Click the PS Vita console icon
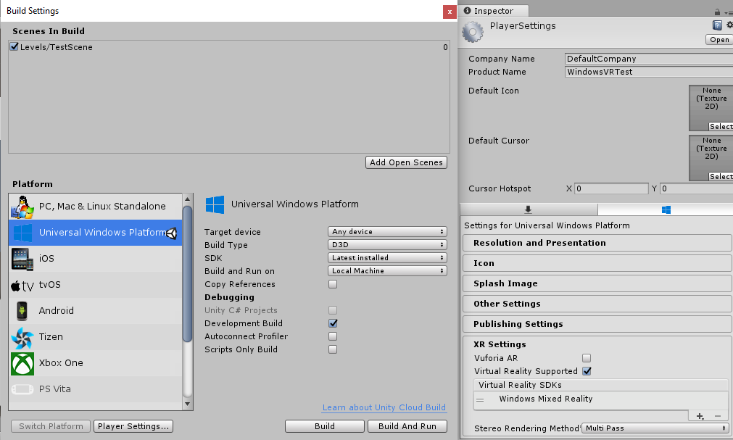The height and width of the screenshot is (440, 733). pos(22,389)
